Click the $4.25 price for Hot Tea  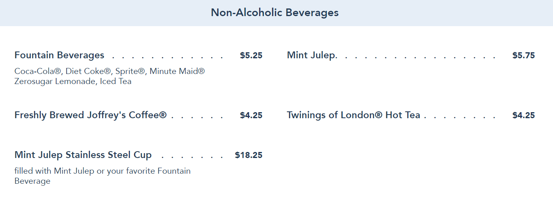point(524,116)
